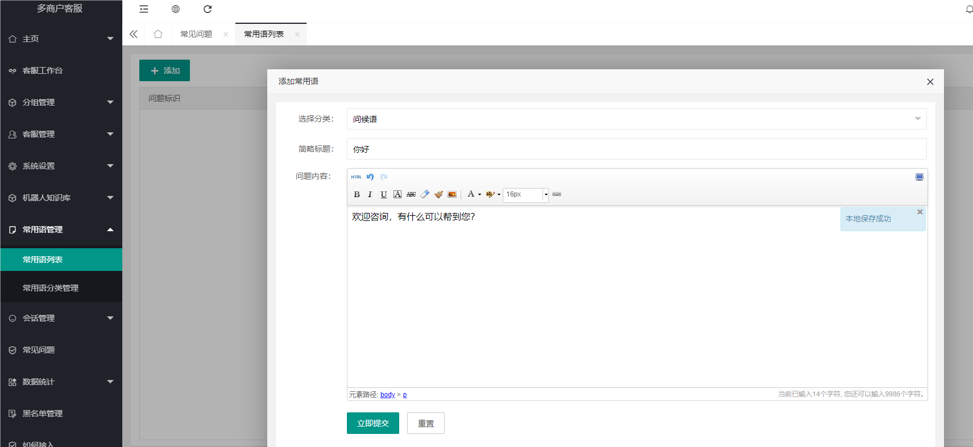Screen dimensions: 973x447
Task: Apply character border to text
Action: (x=398, y=194)
